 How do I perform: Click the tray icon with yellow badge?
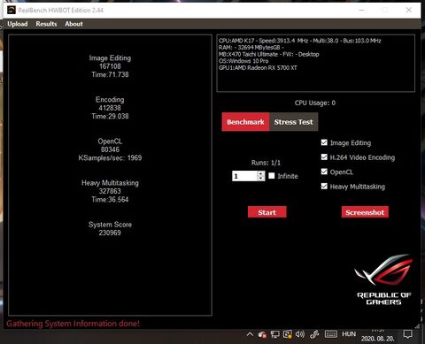[x=288, y=334]
